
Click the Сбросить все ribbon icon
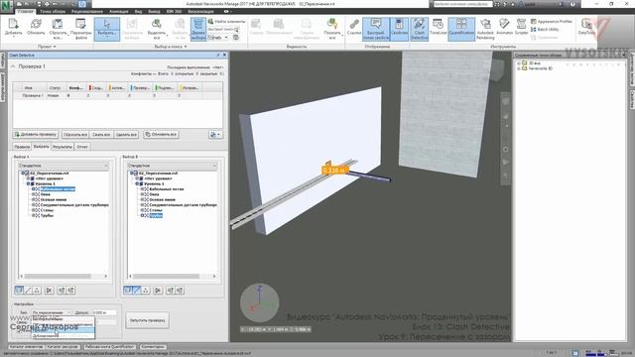tap(58, 29)
